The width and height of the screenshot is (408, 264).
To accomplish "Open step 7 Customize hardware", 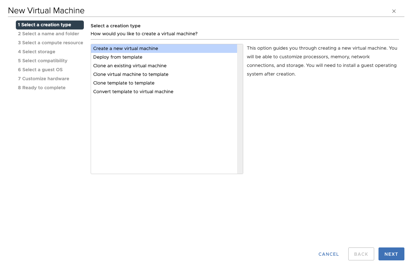I will (44, 79).
